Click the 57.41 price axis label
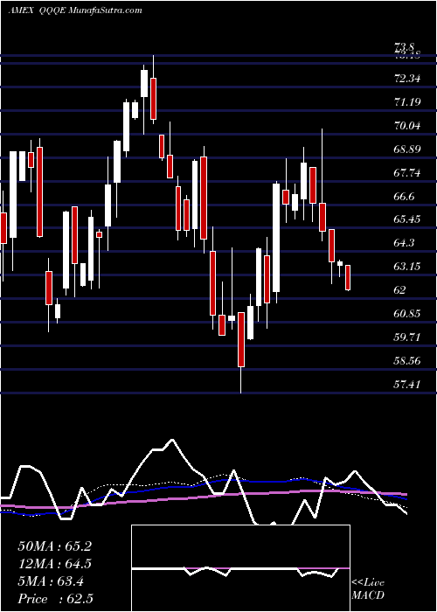Screen dimensions: 437x612 407,384
